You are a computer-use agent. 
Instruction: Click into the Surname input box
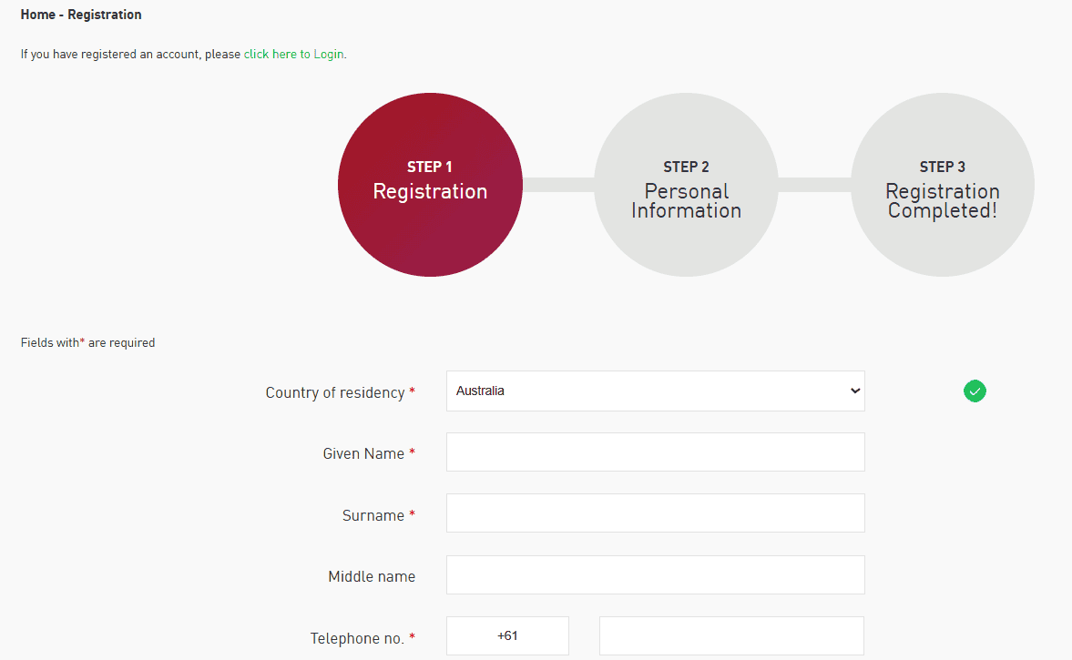[x=655, y=513]
